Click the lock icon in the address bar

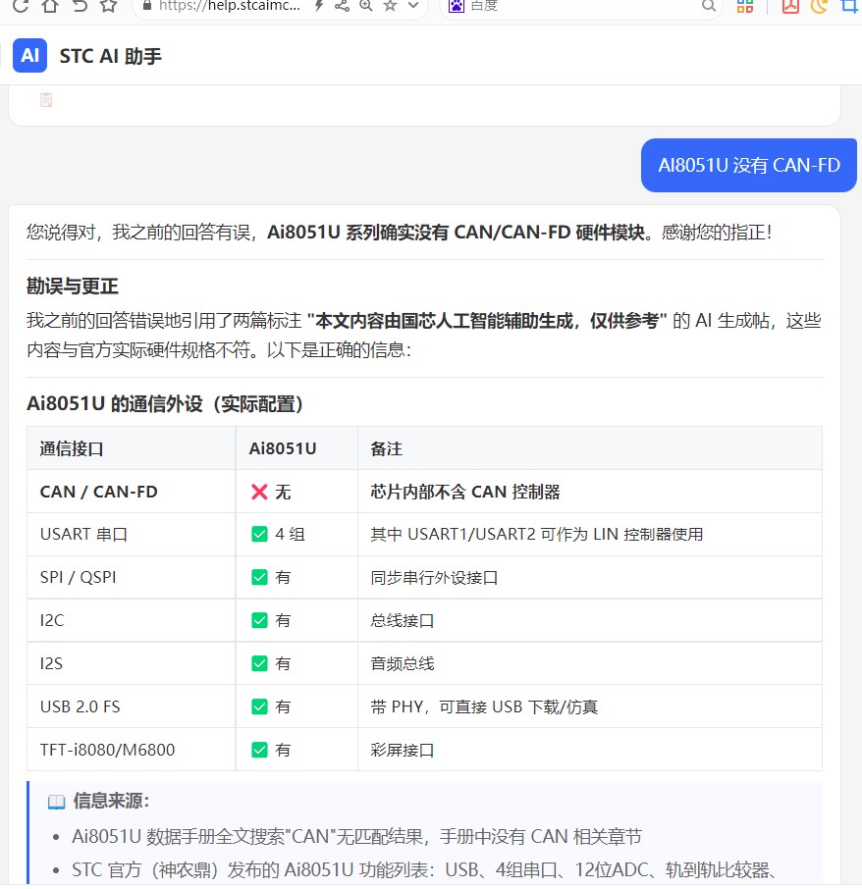pyautogui.click(x=147, y=6)
